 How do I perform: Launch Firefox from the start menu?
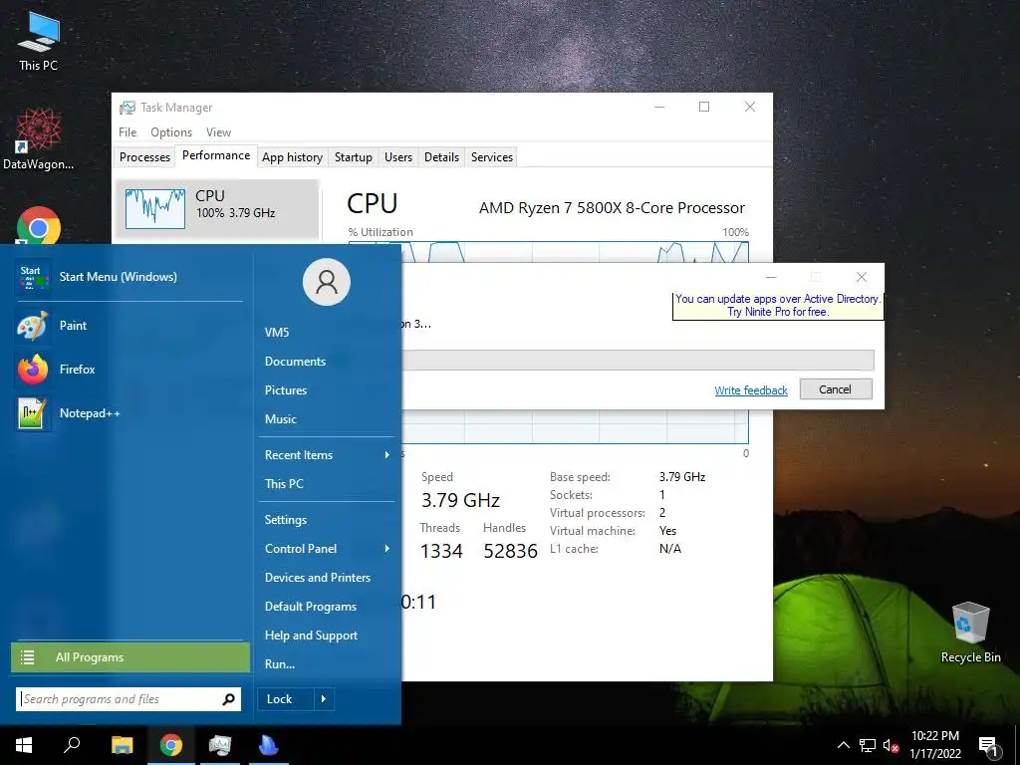pos(129,370)
